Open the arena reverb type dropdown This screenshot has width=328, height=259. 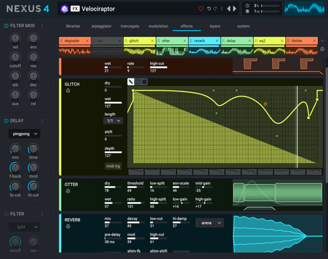coord(209,223)
